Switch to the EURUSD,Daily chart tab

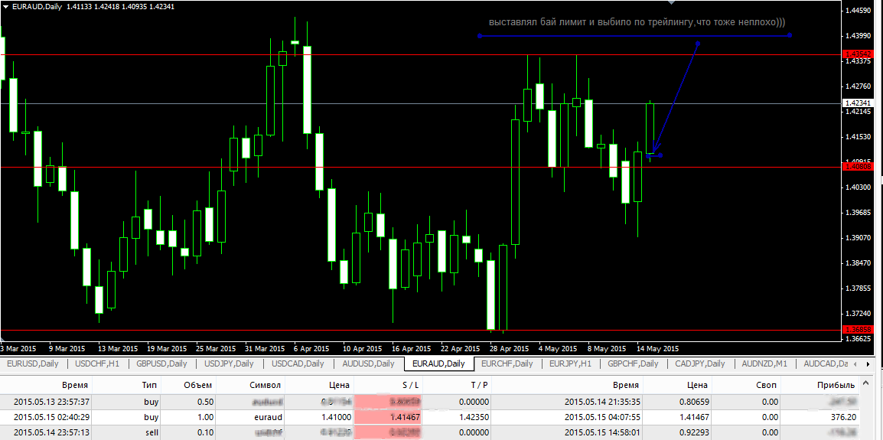33,363
